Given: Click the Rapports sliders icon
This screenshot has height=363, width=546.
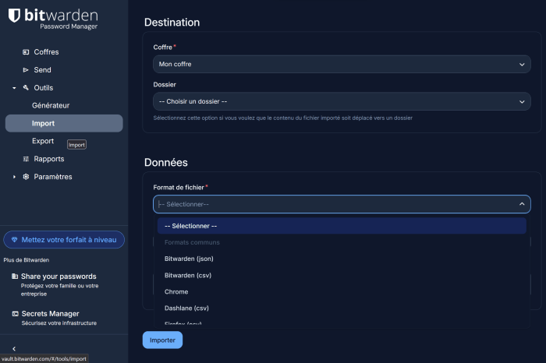Looking at the screenshot, I should click(x=26, y=159).
